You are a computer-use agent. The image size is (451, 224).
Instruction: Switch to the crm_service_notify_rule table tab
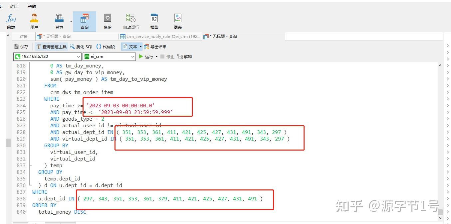[160, 37]
